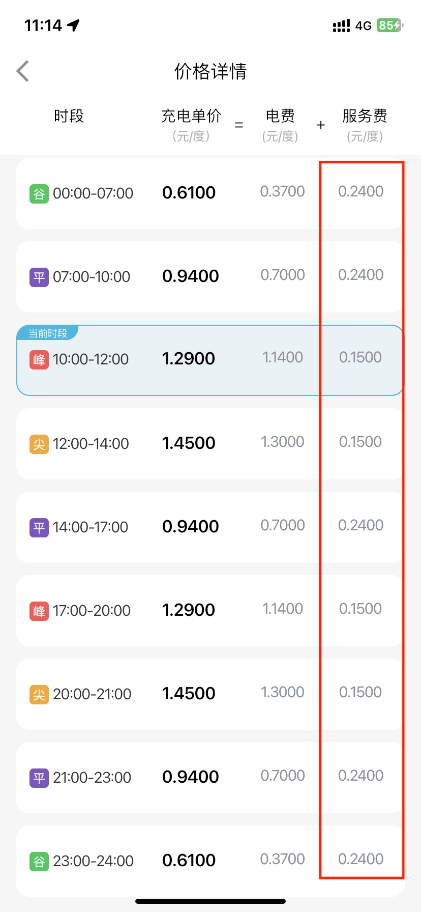Tap purple 平 icon for 21:00-23:00
The width and height of the screenshot is (421, 912).
click(39, 778)
